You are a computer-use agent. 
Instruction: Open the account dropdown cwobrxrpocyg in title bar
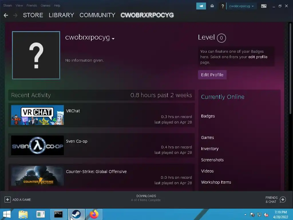pyautogui.click(x=241, y=6)
